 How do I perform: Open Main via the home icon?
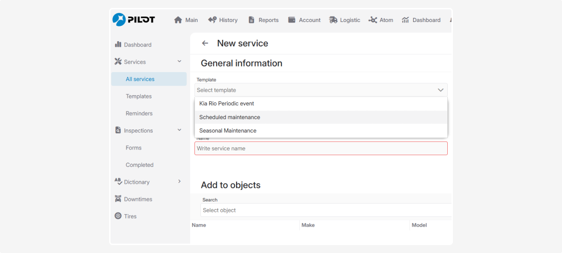click(178, 20)
